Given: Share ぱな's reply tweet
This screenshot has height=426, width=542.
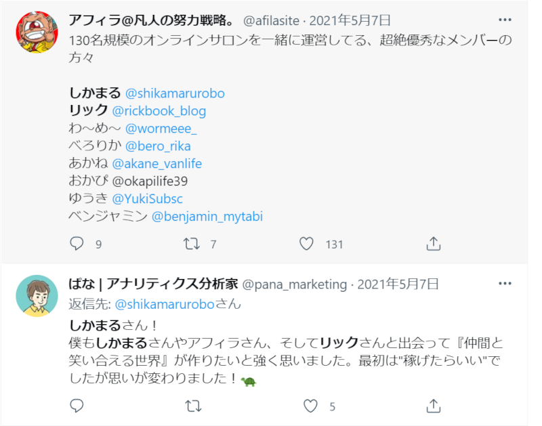Looking at the screenshot, I should (434, 406).
